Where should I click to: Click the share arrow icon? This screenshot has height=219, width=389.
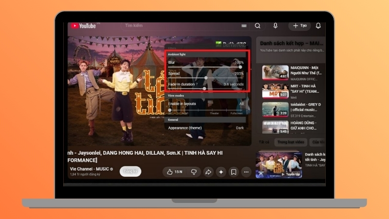[208, 172]
